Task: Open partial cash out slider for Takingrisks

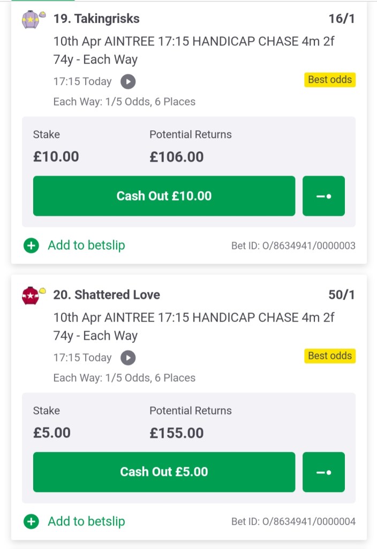Action: pyautogui.click(x=323, y=196)
